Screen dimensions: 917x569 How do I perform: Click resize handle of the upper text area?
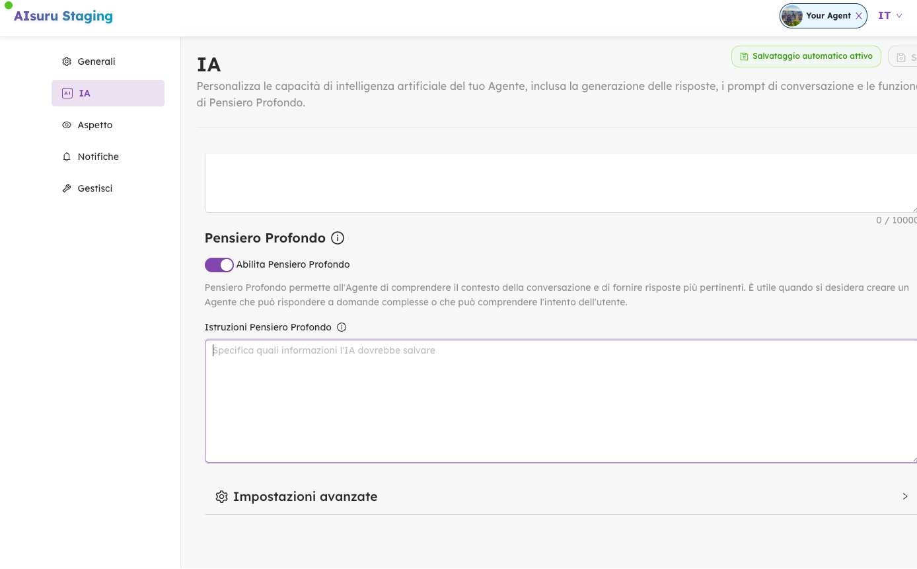[914, 209]
